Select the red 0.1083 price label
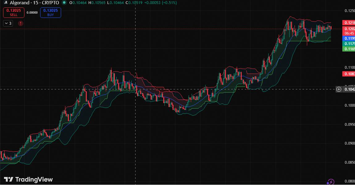 click(x=349, y=74)
